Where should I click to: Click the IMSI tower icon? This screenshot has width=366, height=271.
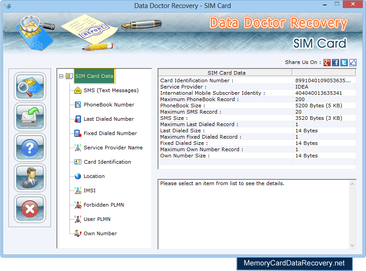coord(78,191)
